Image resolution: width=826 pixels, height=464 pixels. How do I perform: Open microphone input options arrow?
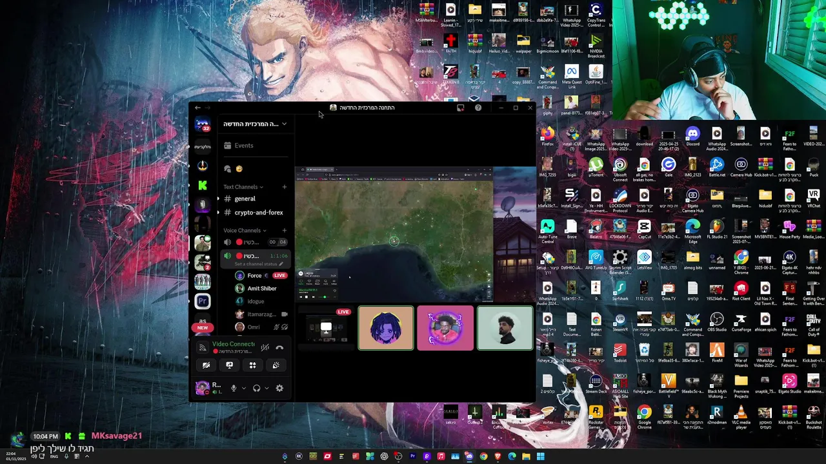click(x=243, y=388)
